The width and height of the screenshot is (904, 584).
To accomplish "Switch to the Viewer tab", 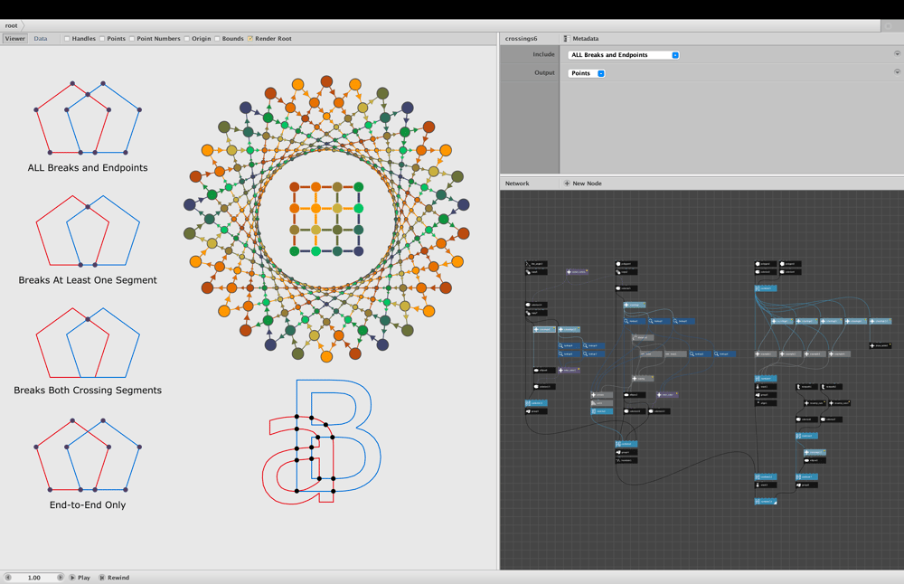I will pos(15,39).
